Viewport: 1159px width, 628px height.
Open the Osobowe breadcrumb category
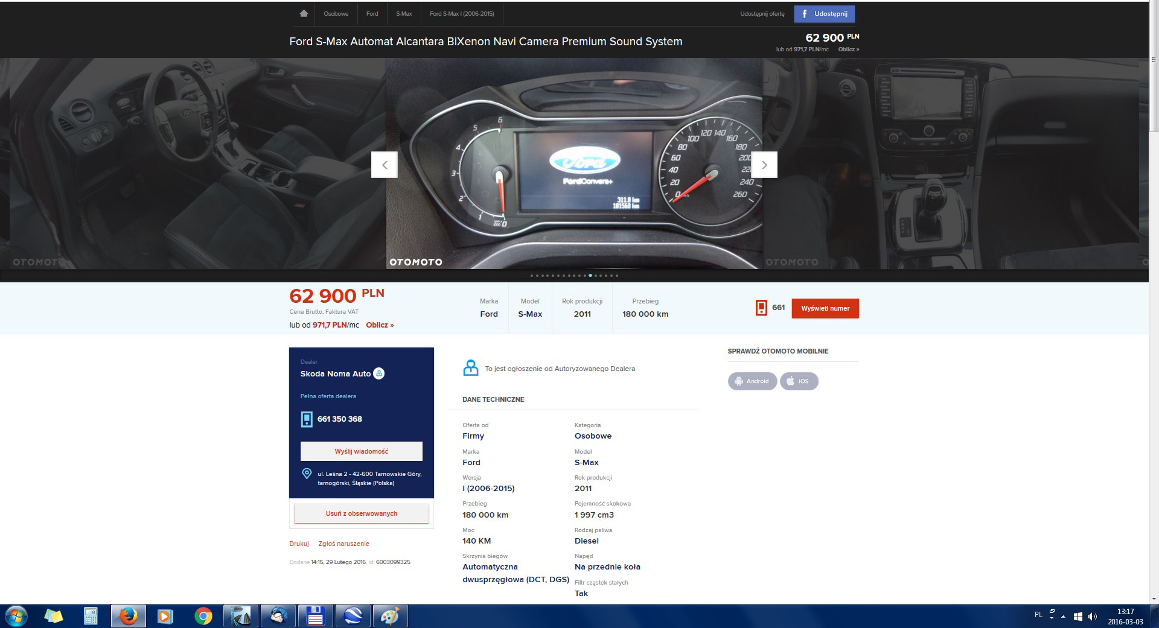336,13
